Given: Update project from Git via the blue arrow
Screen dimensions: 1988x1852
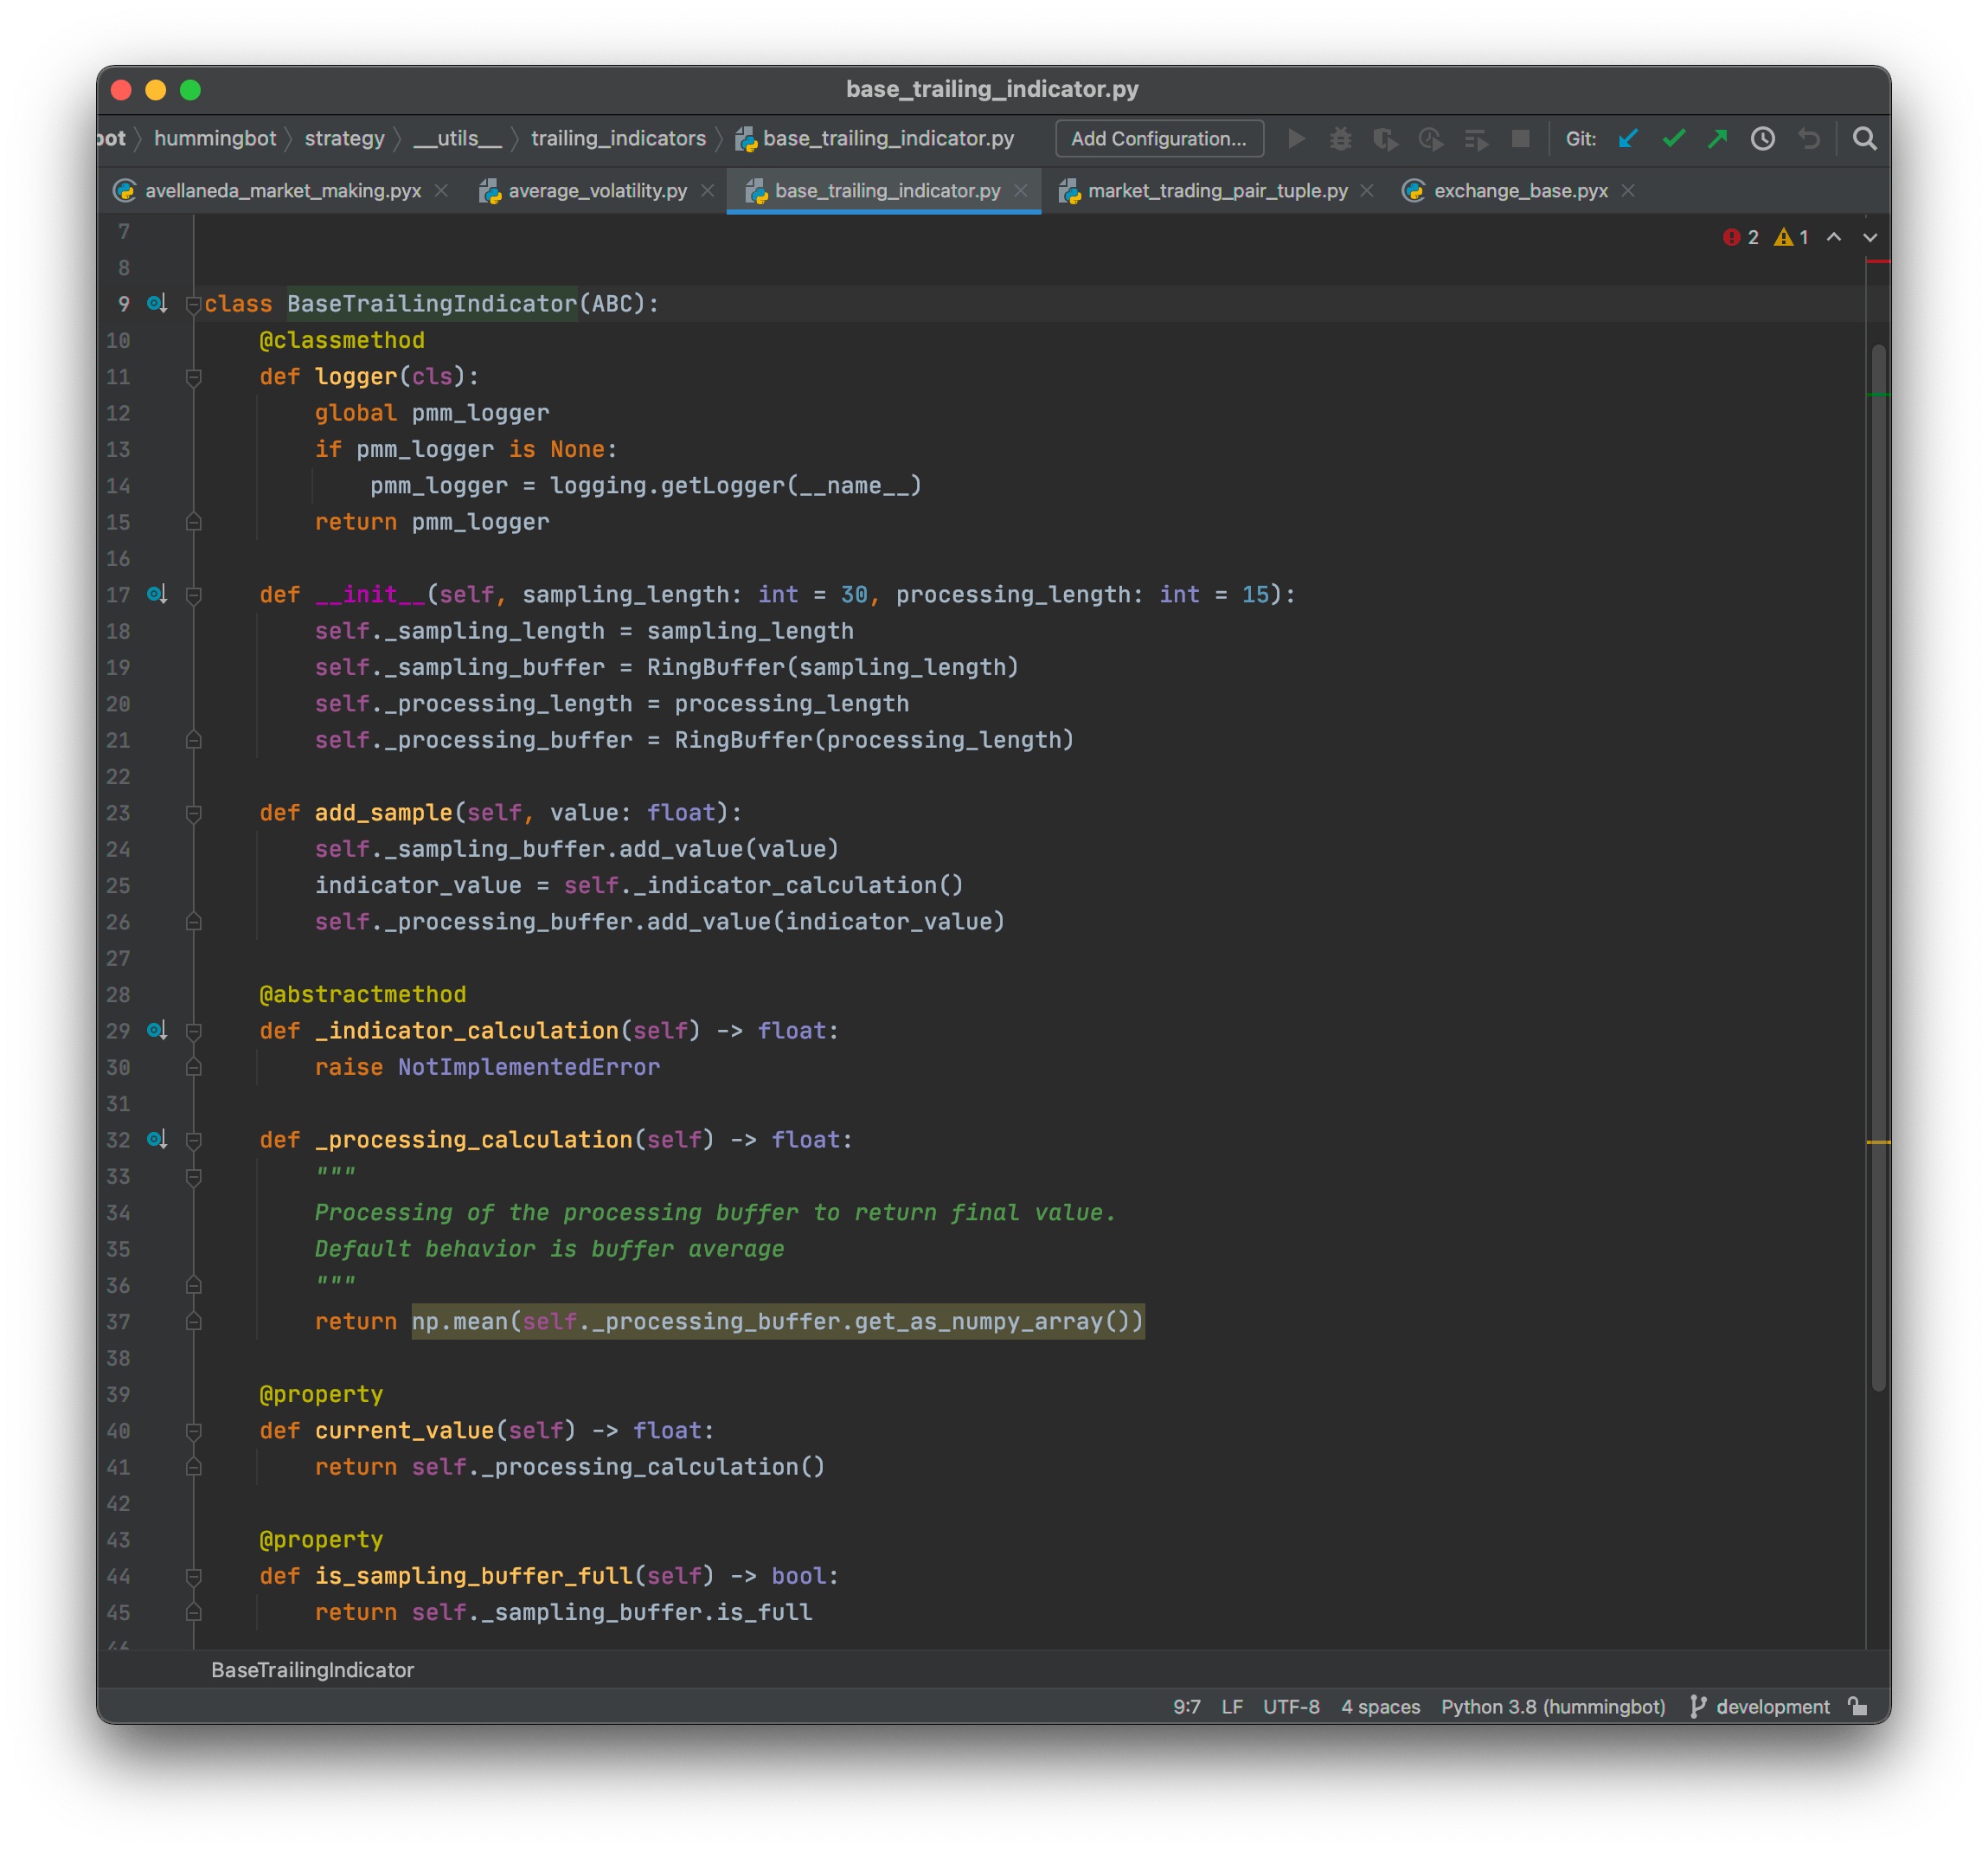Looking at the screenshot, I should (x=1629, y=139).
